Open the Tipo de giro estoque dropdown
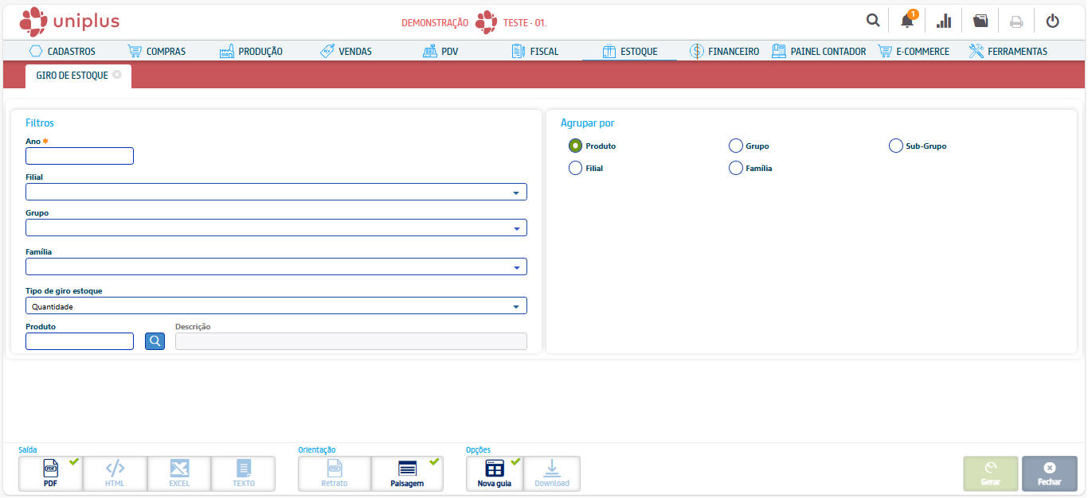Image resolution: width=1088 pixels, height=498 pixels. 516,306
